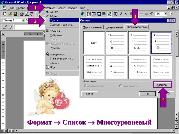This screenshot has width=179, height=134.
Task: Choose 'Табуляция...' menu entry
Action: [x=62, y=35]
